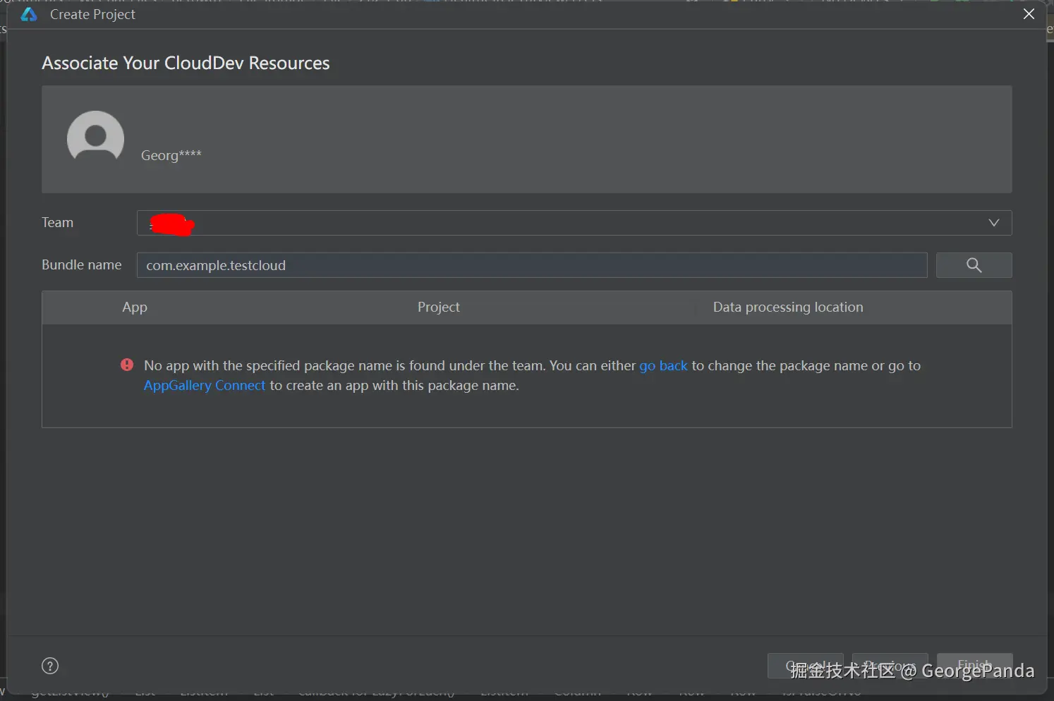1054x701 pixels.
Task: Click the 'Associate Your CloudDev Resources' heading
Action: pyautogui.click(x=186, y=63)
